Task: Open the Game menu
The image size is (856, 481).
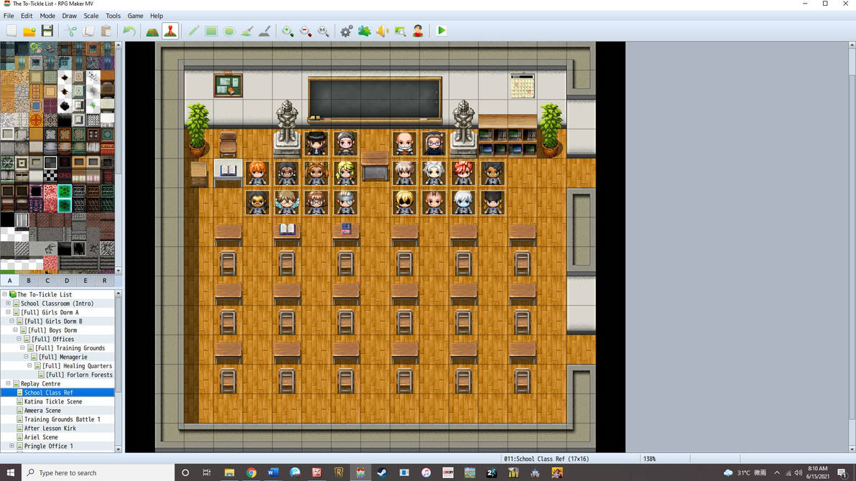Action: click(136, 16)
